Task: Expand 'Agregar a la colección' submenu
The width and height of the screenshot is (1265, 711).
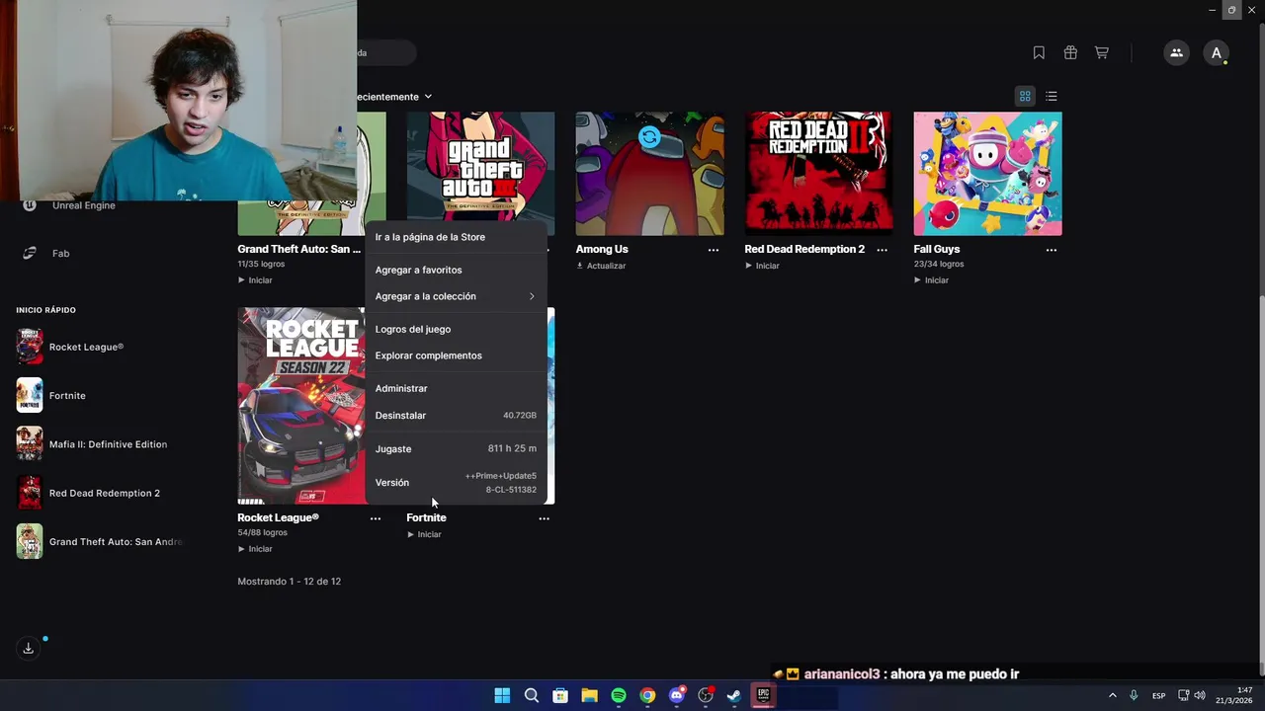Action: coord(456,296)
